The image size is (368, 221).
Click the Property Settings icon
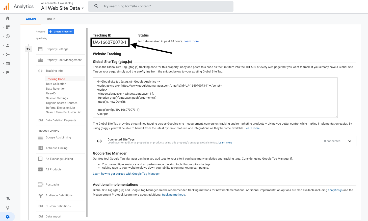[x=40, y=49]
